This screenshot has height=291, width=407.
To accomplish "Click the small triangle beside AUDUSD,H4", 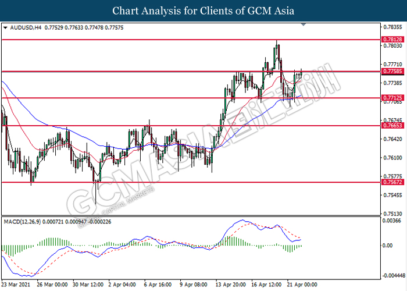I will pyautogui.click(x=6, y=27).
